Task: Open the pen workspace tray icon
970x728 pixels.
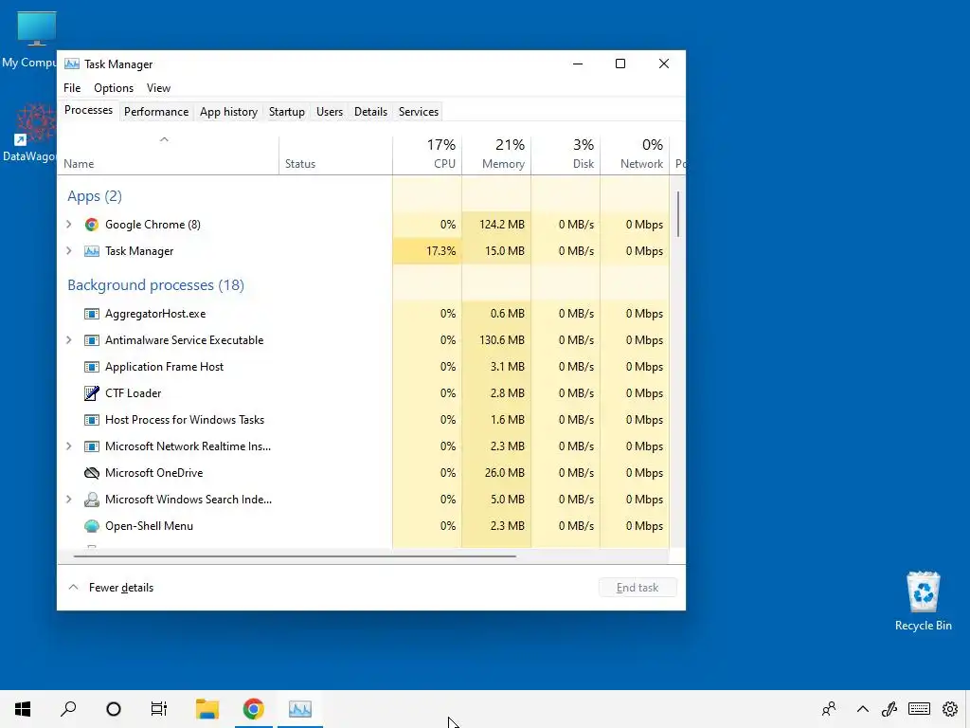Action: 889,709
